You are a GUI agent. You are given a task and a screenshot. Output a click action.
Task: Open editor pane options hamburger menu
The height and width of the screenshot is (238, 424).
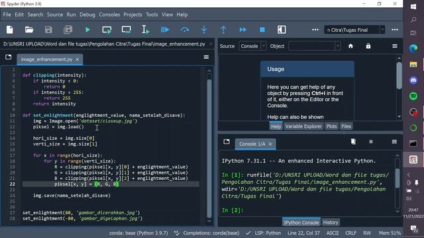[206, 57]
